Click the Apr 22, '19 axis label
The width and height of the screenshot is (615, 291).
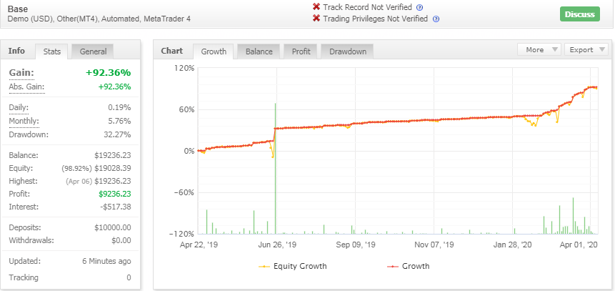coord(199,245)
